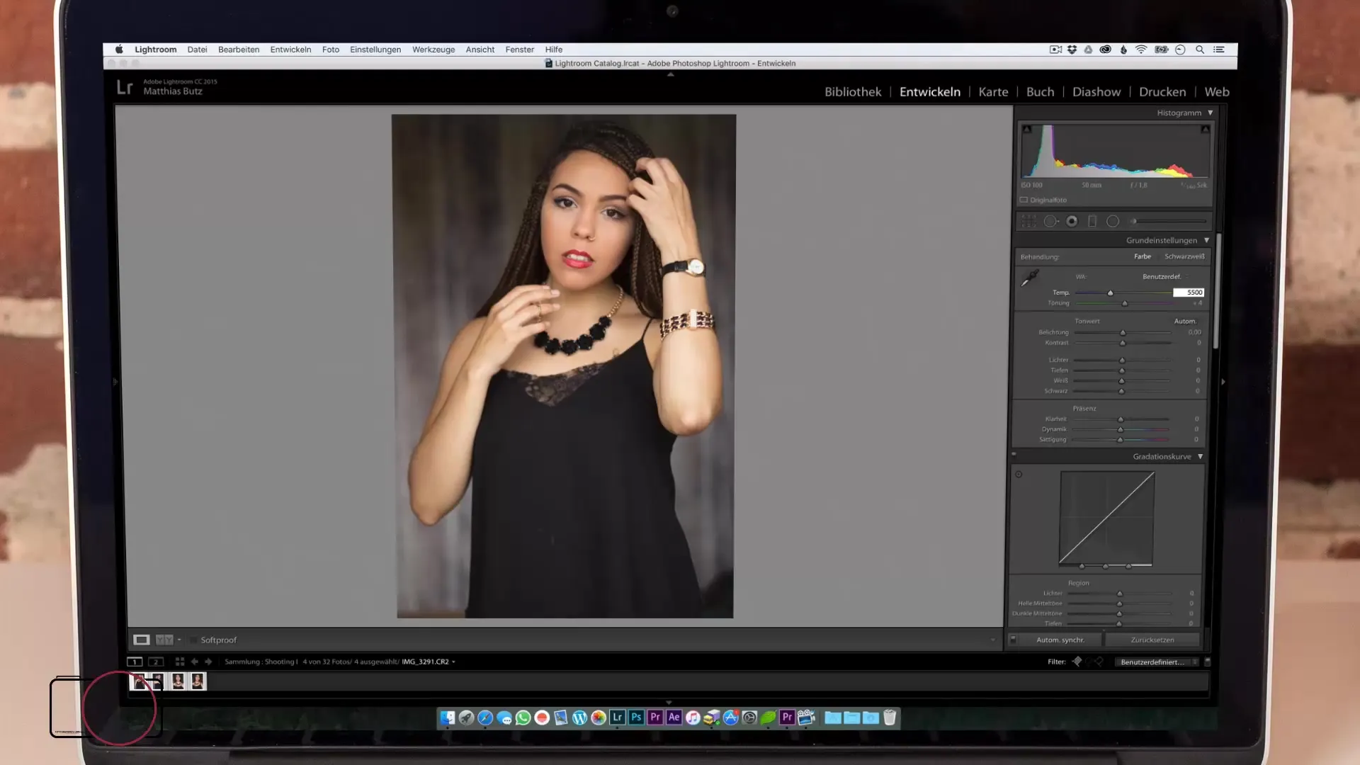
Task: Hide the top module picker panel
Action: coord(670,74)
